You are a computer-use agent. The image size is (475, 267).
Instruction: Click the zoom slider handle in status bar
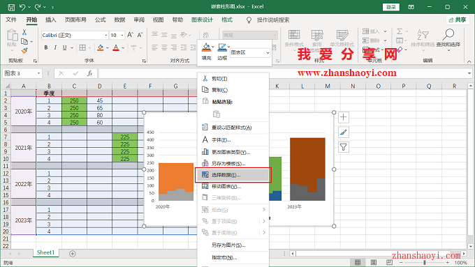click(x=425, y=263)
